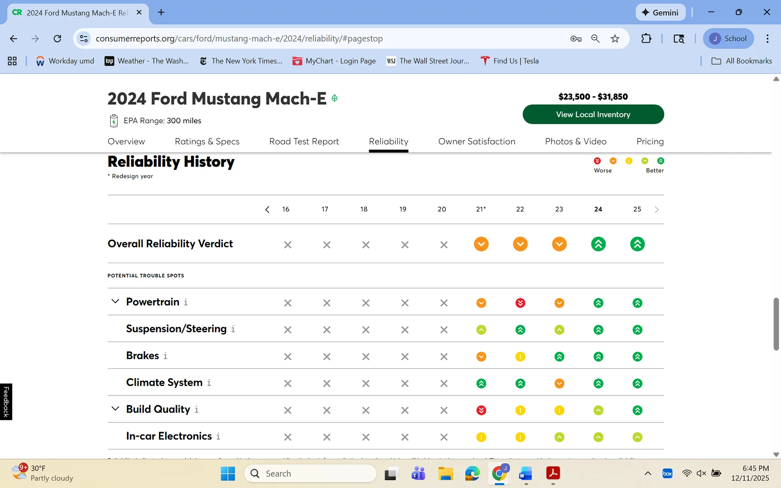Close the 2024 Ford Mustang Mach-E tab
The image size is (781, 488).
pos(139,12)
